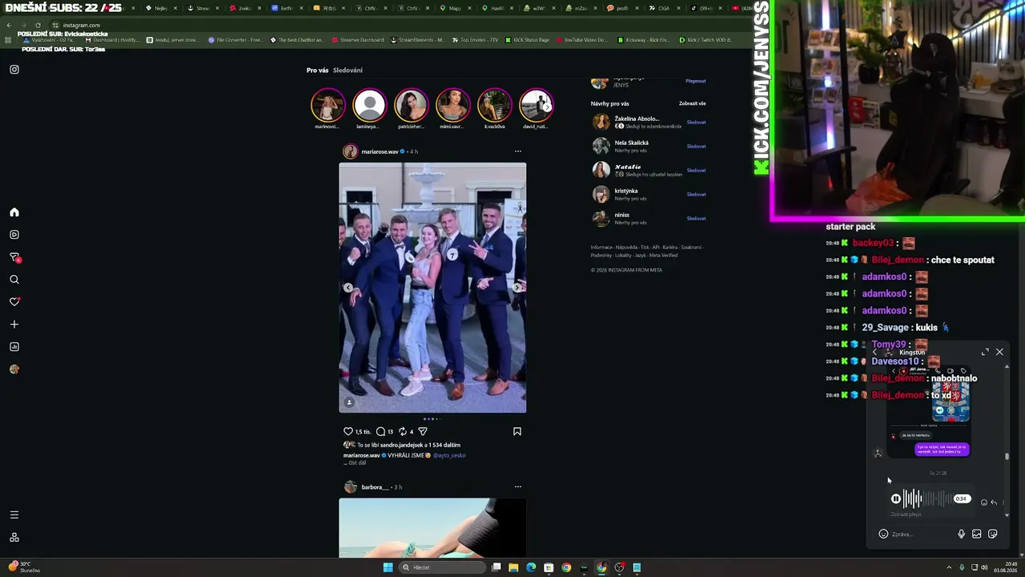This screenshot has width=1025, height=577.
Task: Advance the stories row with arrow
Action: coord(547,106)
